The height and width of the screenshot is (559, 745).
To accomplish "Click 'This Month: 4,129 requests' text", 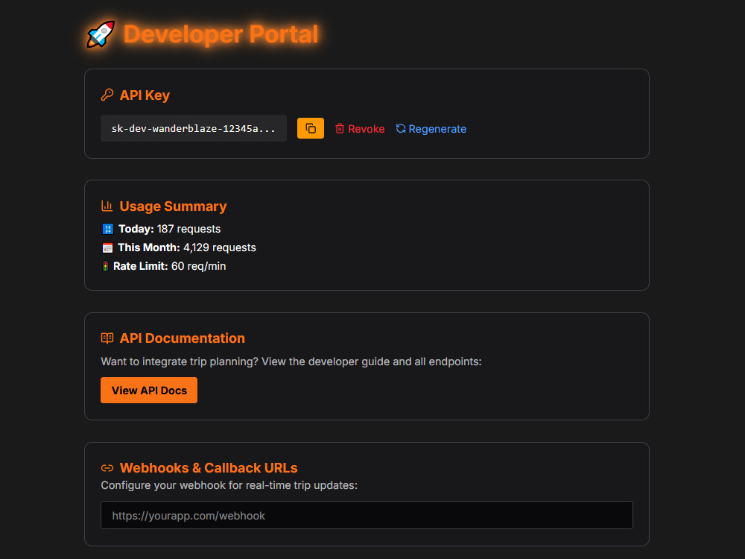I will (187, 247).
